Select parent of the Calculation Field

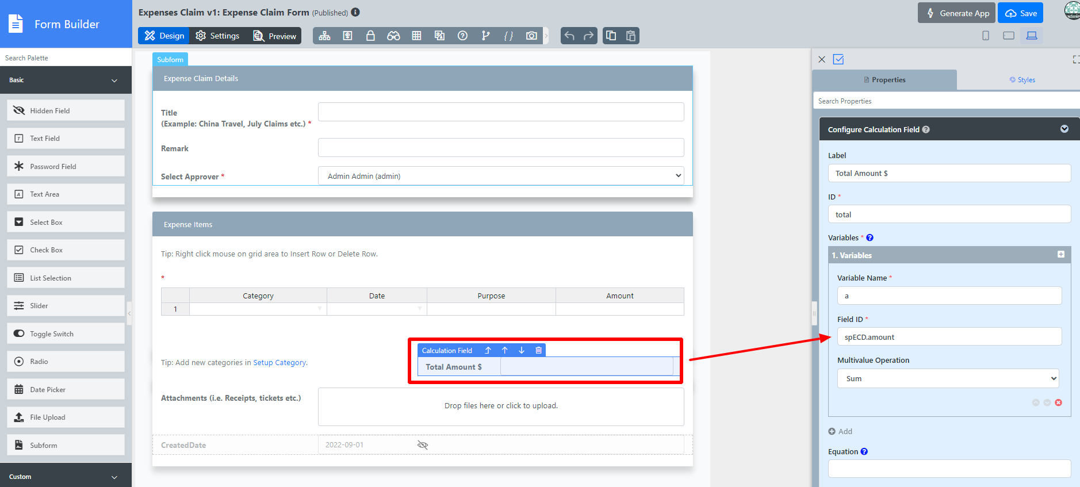click(488, 350)
